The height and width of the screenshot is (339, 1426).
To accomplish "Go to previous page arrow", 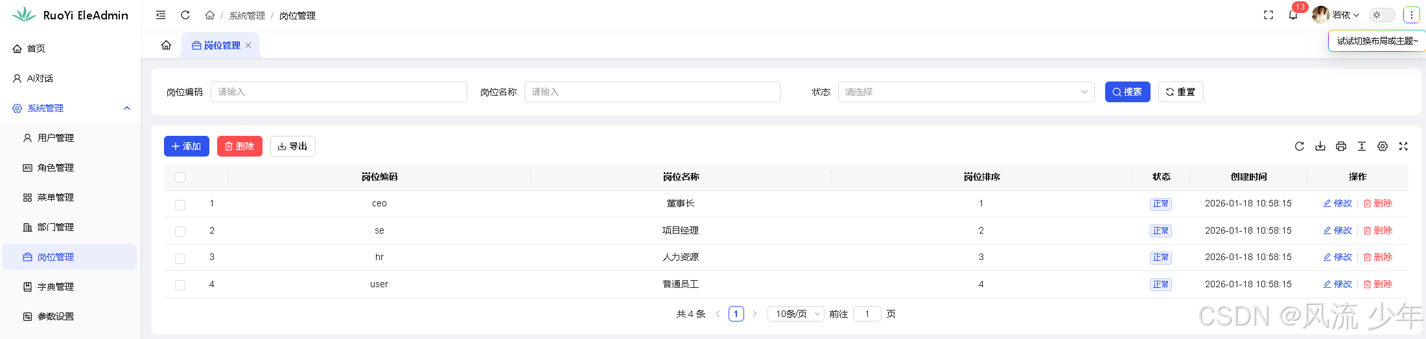I will coord(718,314).
